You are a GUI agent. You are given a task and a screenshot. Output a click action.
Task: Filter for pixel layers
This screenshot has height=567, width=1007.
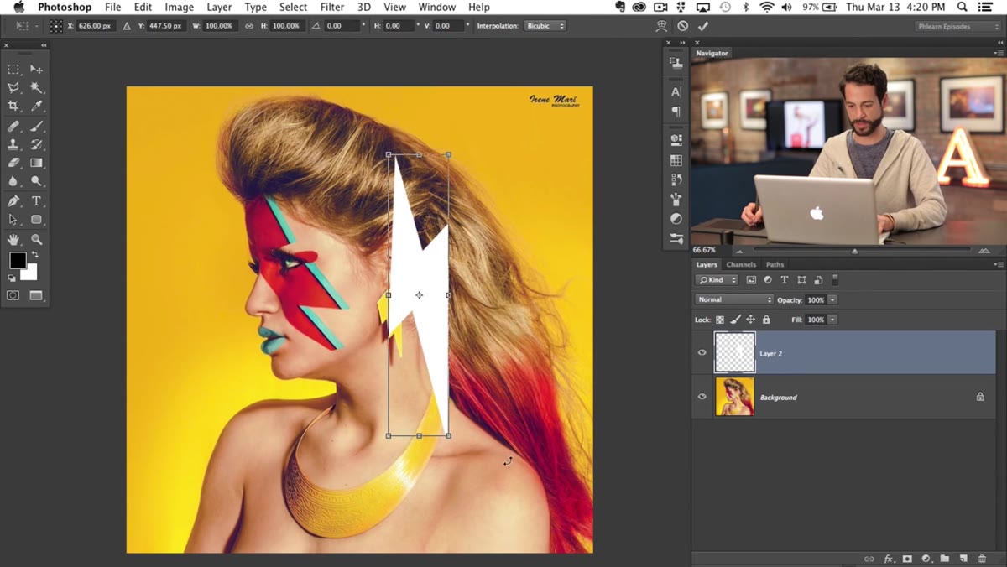tap(751, 280)
